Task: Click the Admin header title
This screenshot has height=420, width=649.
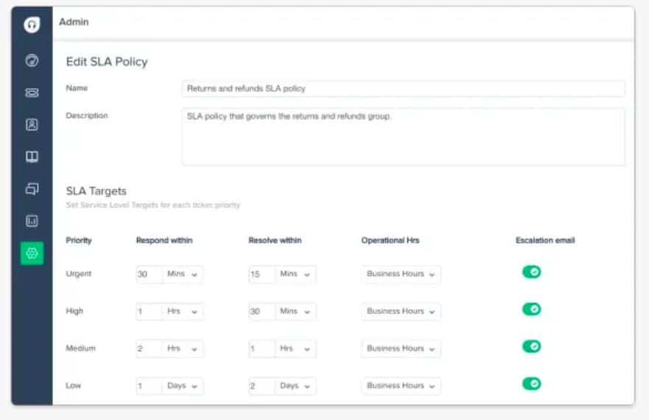Action: [x=74, y=22]
